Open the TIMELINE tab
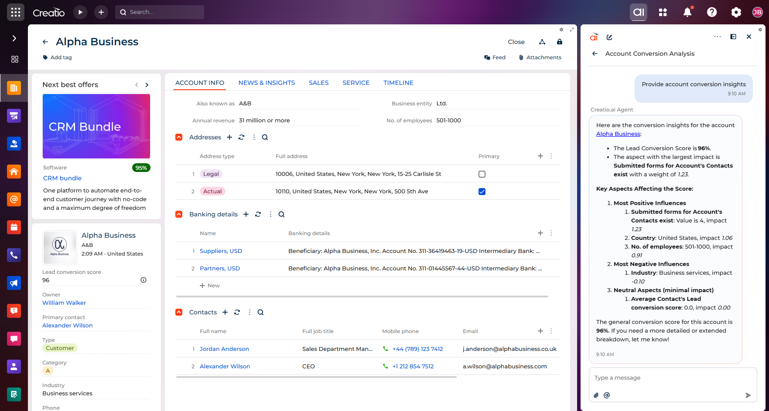 [x=398, y=83]
